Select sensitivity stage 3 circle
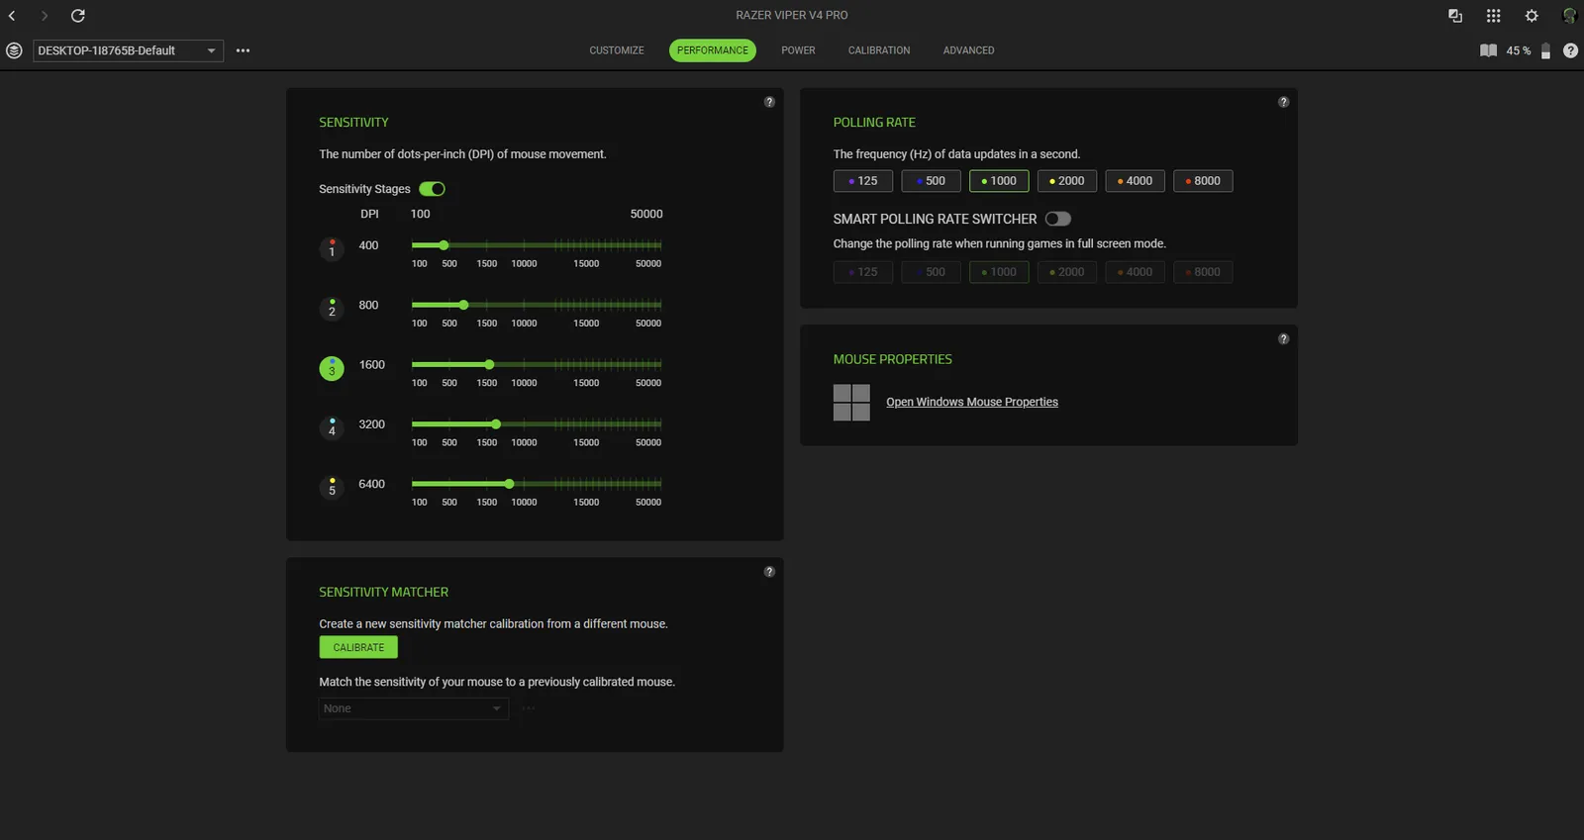The height and width of the screenshot is (840, 1584). click(x=332, y=369)
